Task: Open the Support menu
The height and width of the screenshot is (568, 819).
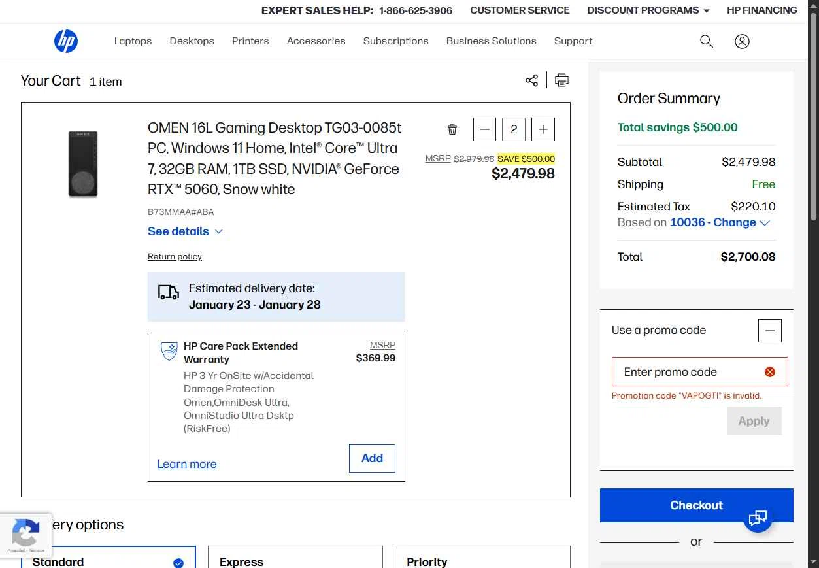Action: [573, 41]
